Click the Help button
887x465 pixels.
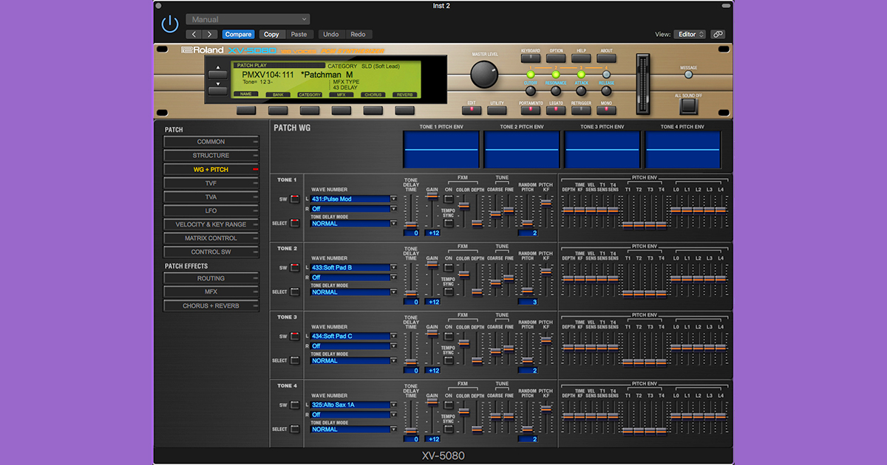(x=581, y=58)
